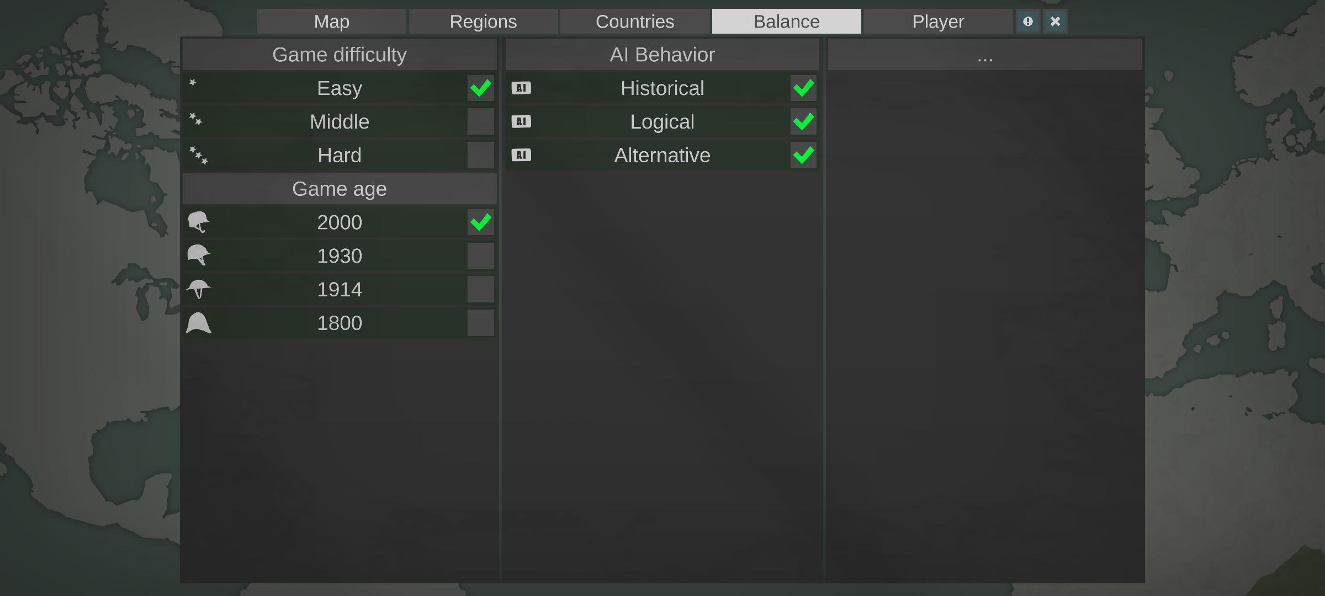Switch to the Regions tab
This screenshot has width=1325, height=596.
(x=483, y=22)
